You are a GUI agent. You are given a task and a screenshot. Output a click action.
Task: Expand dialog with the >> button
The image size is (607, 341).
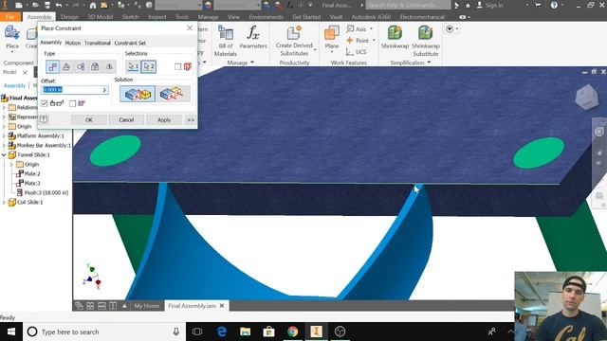coord(191,120)
